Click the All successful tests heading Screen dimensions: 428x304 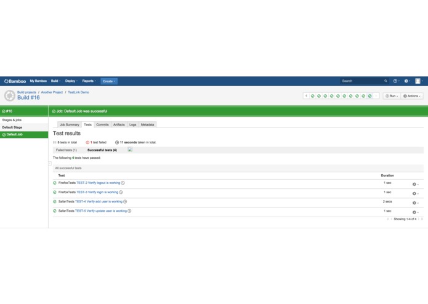(68, 168)
